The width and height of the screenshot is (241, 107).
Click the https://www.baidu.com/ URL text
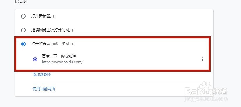[x=62, y=62]
